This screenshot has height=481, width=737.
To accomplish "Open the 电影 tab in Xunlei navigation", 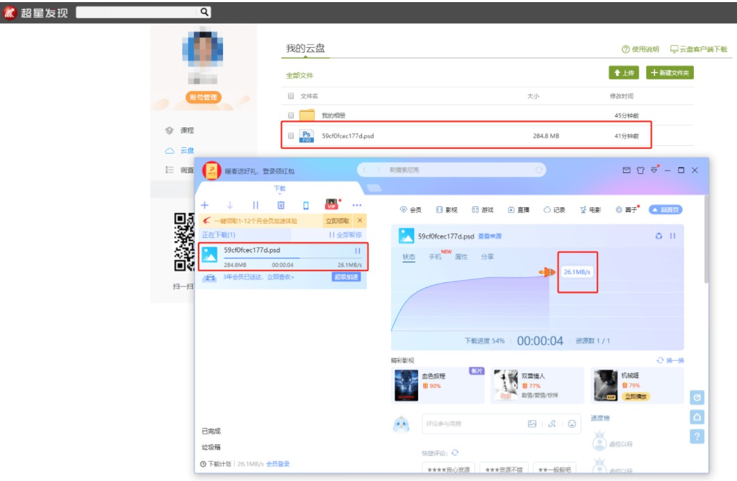I will pyautogui.click(x=590, y=210).
